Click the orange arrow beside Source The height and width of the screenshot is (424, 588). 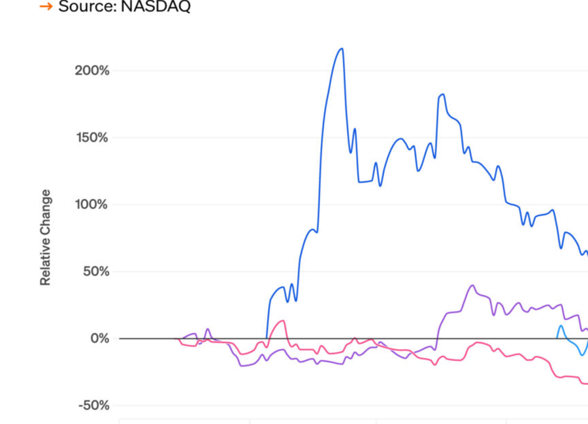click(x=46, y=7)
